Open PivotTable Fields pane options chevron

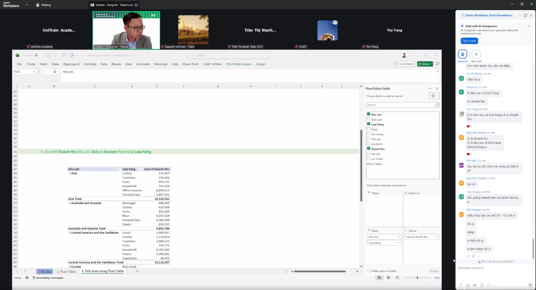(x=430, y=89)
